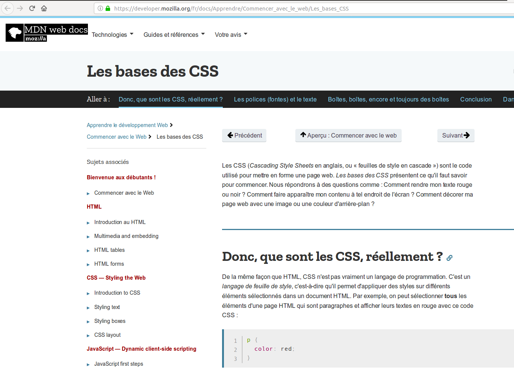
Task: Jump to the Conclusion section
Action: 476,99
